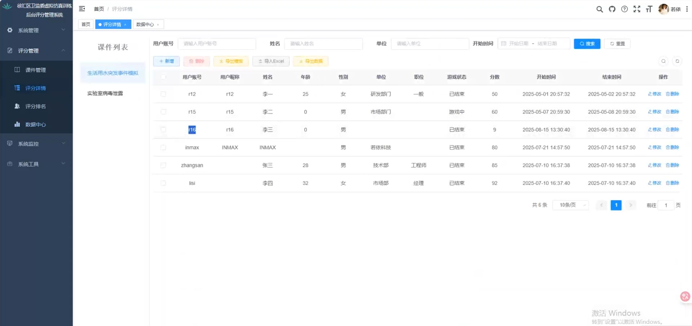Switch to the 首页 tab
The width and height of the screenshot is (692, 326).
[x=86, y=24]
